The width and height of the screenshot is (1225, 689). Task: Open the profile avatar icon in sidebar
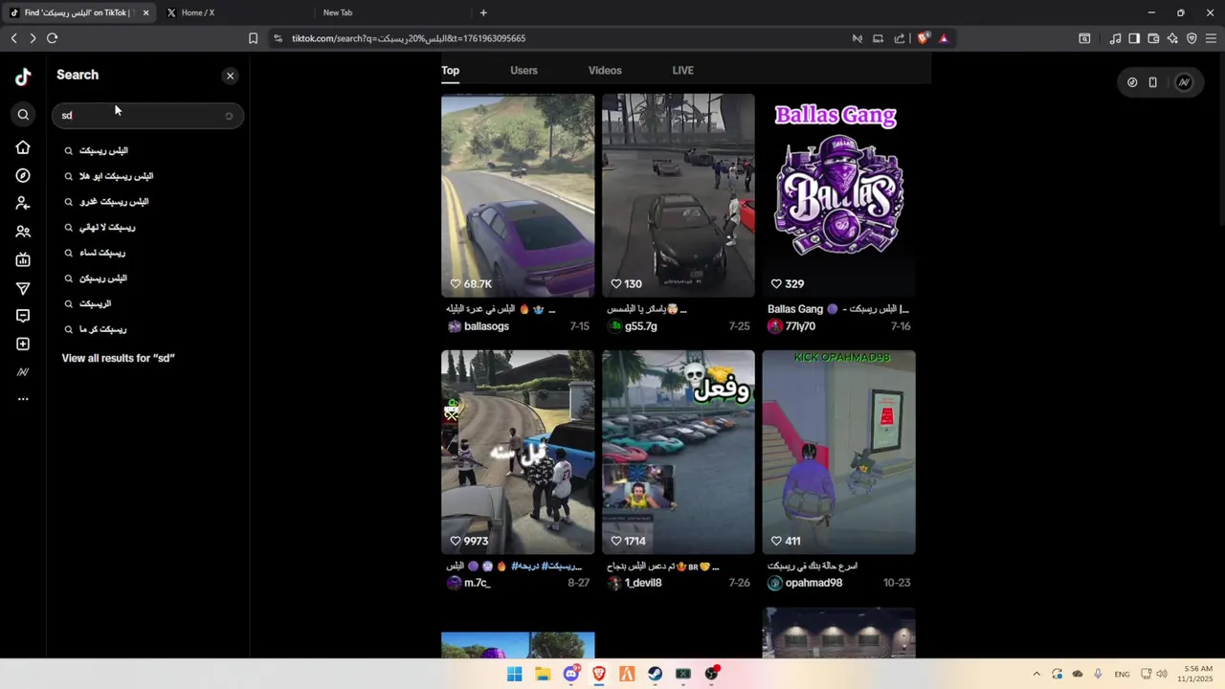pos(23,372)
